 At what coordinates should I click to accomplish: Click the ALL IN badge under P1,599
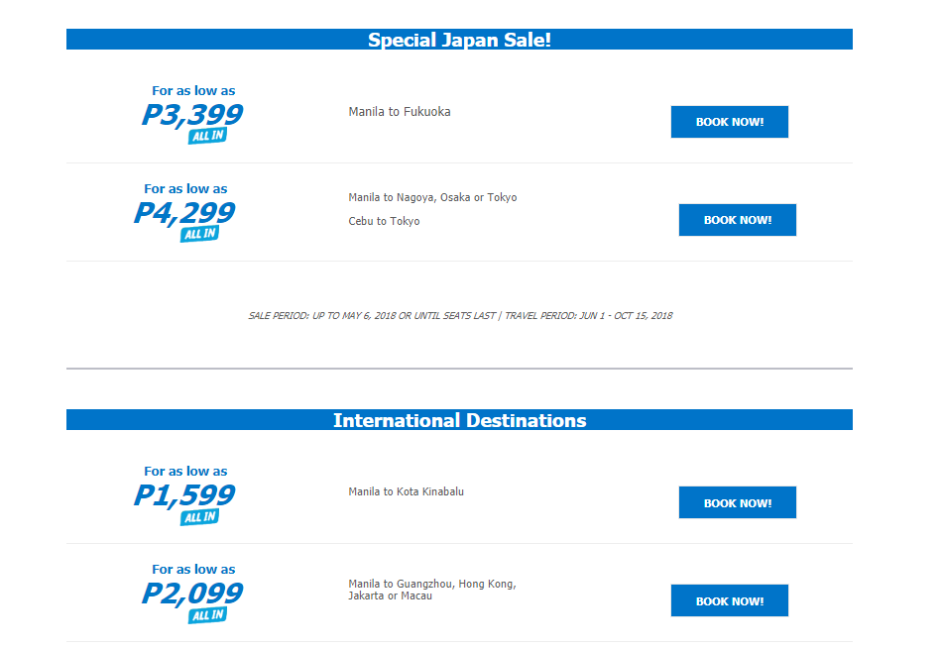click(x=200, y=517)
